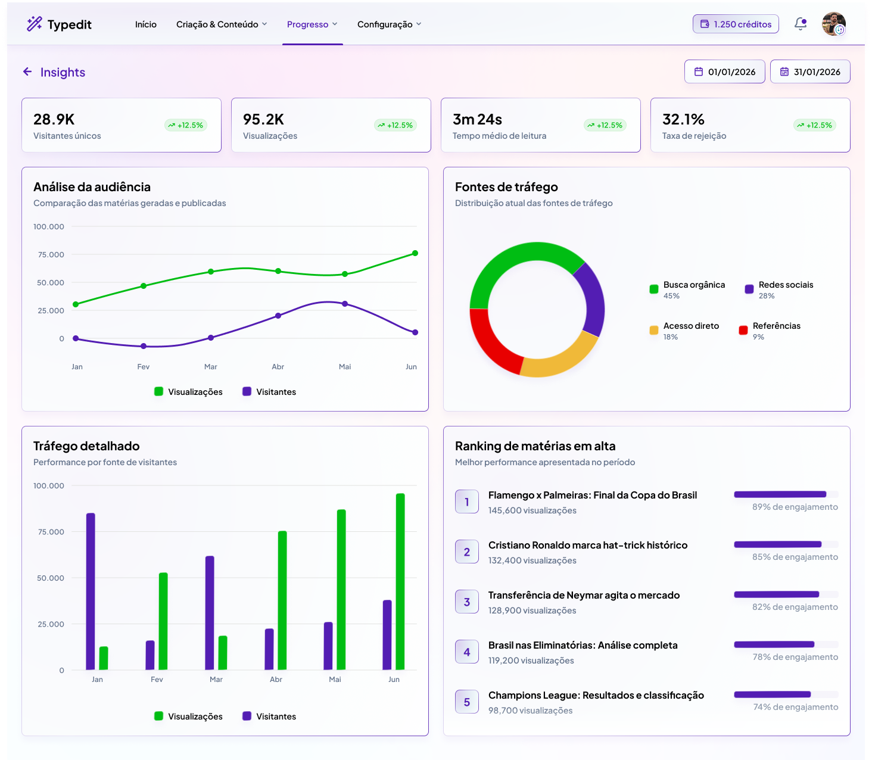The image size is (872, 760).
Task: Open Criação & Conteúdo menu label
Action: pyautogui.click(x=217, y=24)
